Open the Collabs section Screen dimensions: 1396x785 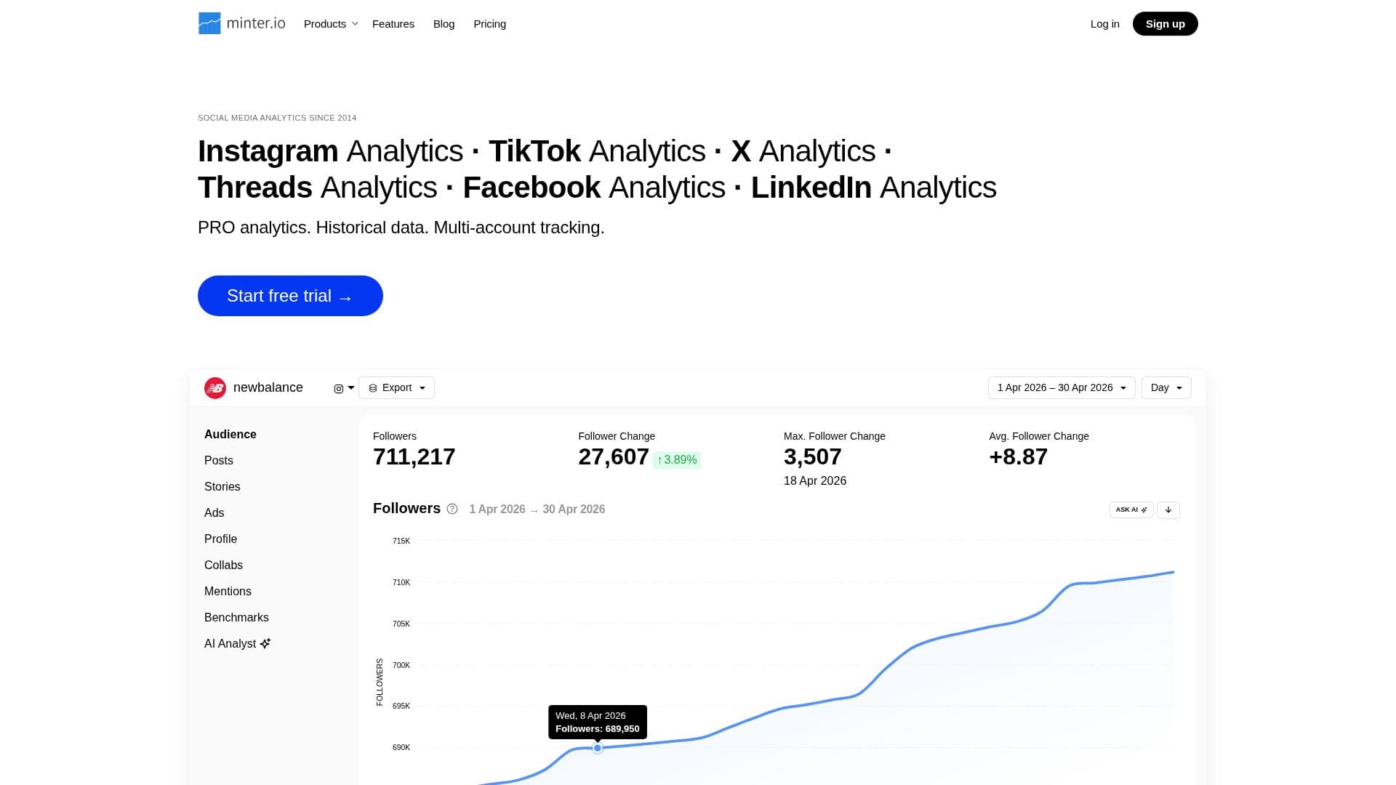[x=224, y=565]
